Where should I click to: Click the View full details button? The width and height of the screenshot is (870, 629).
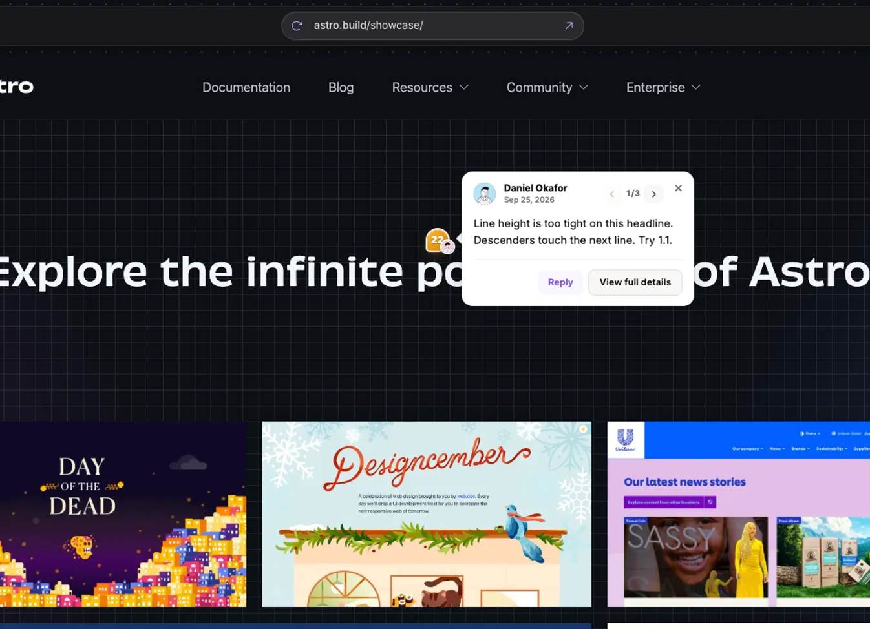(x=635, y=282)
